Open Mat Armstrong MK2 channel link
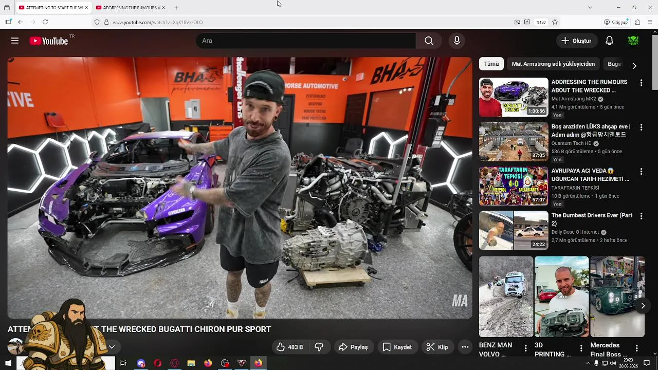Screen dimensions: 658x370 coord(574,99)
